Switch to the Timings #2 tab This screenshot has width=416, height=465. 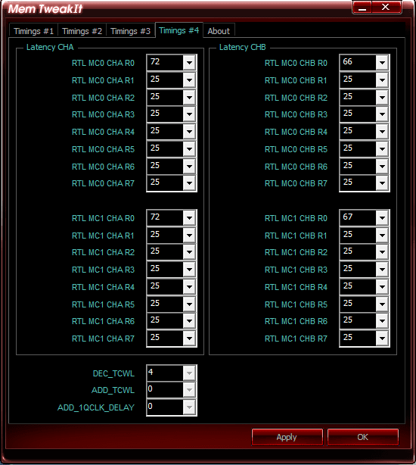(x=82, y=31)
